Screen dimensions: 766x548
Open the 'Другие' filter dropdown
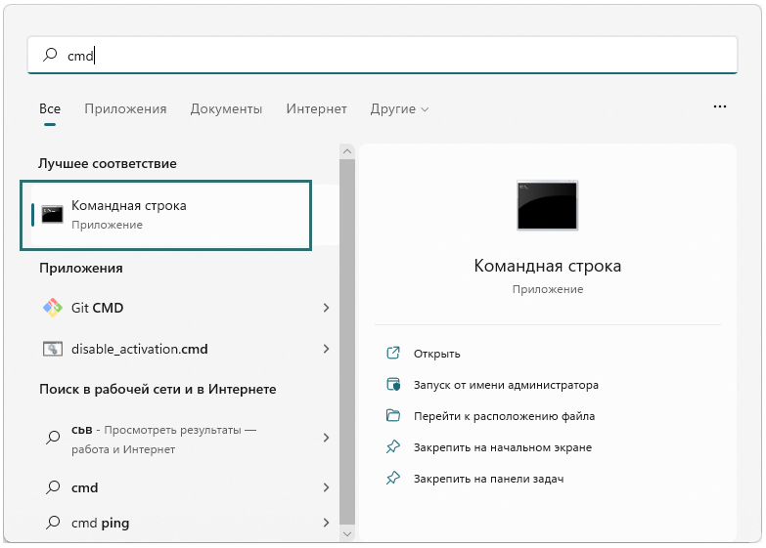point(399,109)
